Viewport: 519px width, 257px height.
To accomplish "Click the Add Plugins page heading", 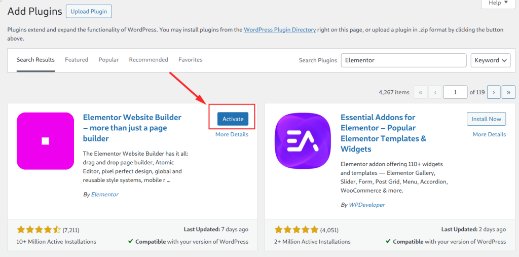I will (35, 11).
